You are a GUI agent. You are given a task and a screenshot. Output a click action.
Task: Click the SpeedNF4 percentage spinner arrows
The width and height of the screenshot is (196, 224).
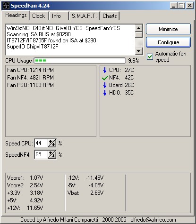(52, 155)
